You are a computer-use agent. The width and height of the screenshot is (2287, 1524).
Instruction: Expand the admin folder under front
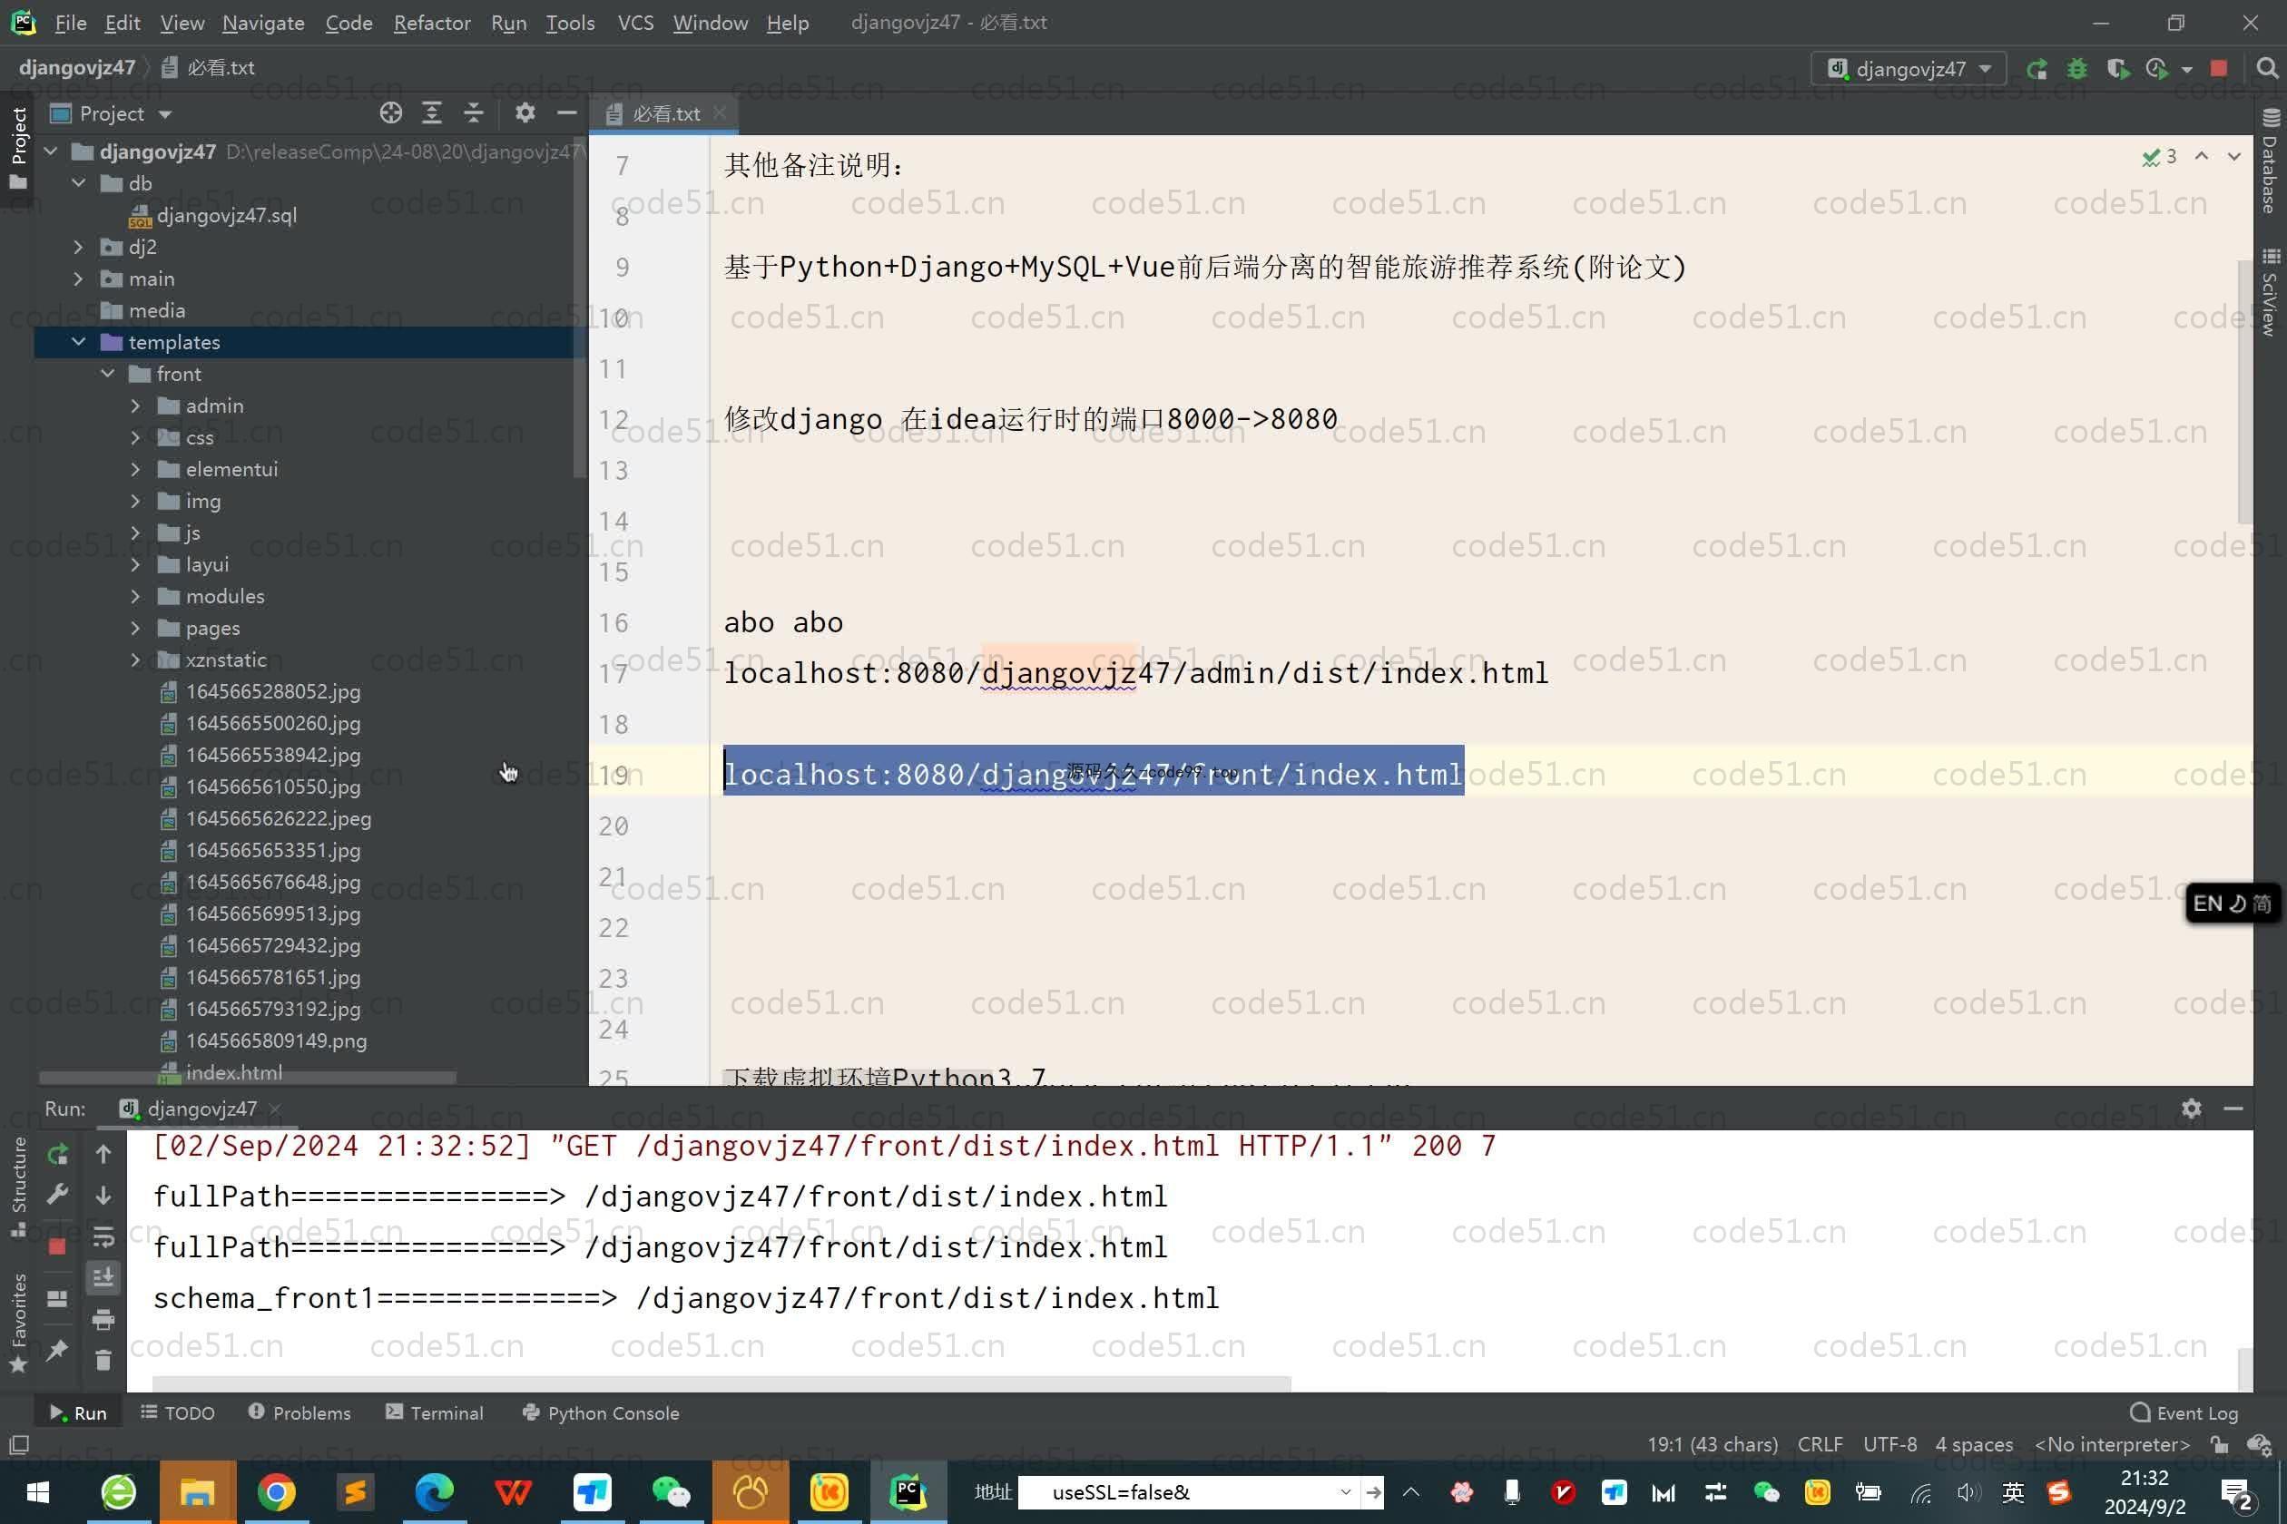point(135,406)
